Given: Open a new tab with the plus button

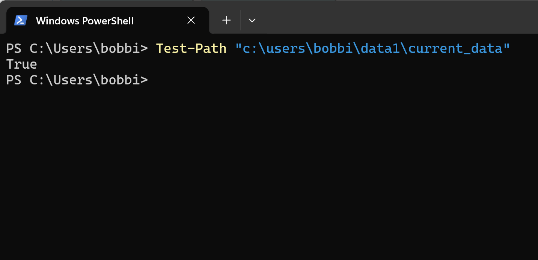Looking at the screenshot, I should 226,20.
